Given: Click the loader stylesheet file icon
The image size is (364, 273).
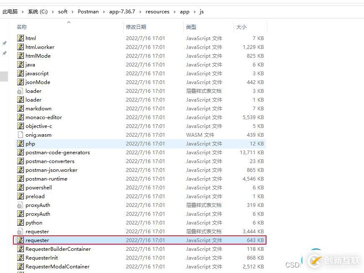Looking at the screenshot, I should (x=20, y=91).
